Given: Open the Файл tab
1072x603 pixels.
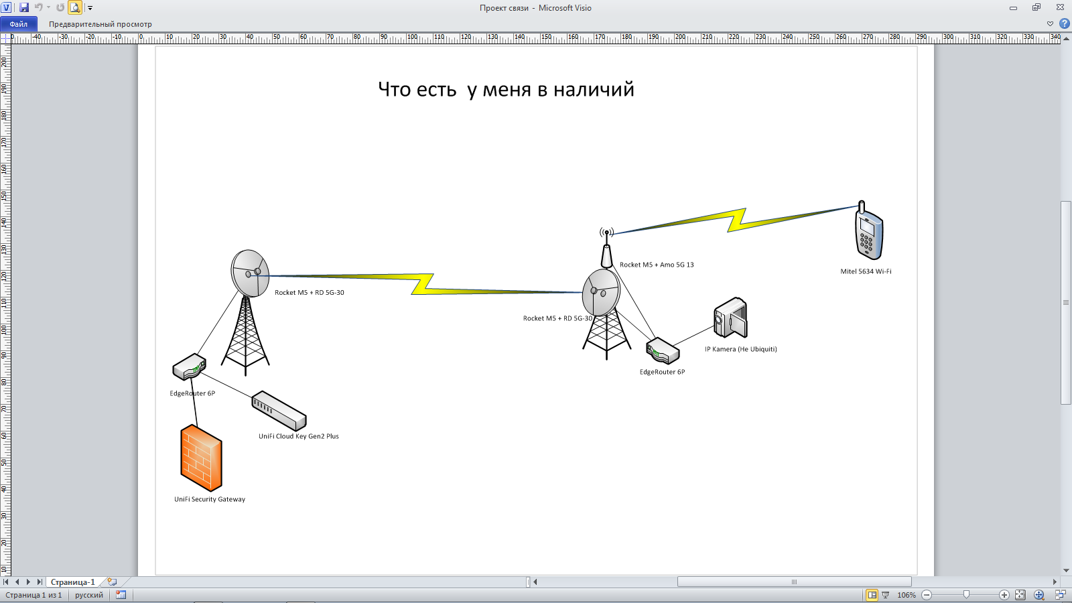Looking at the screenshot, I should [x=19, y=24].
